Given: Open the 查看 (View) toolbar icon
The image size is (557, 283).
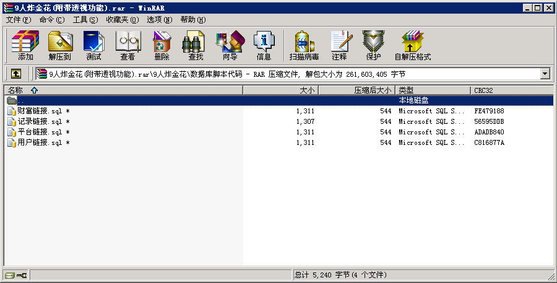Looking at the screenshot, I should (127, 45).
